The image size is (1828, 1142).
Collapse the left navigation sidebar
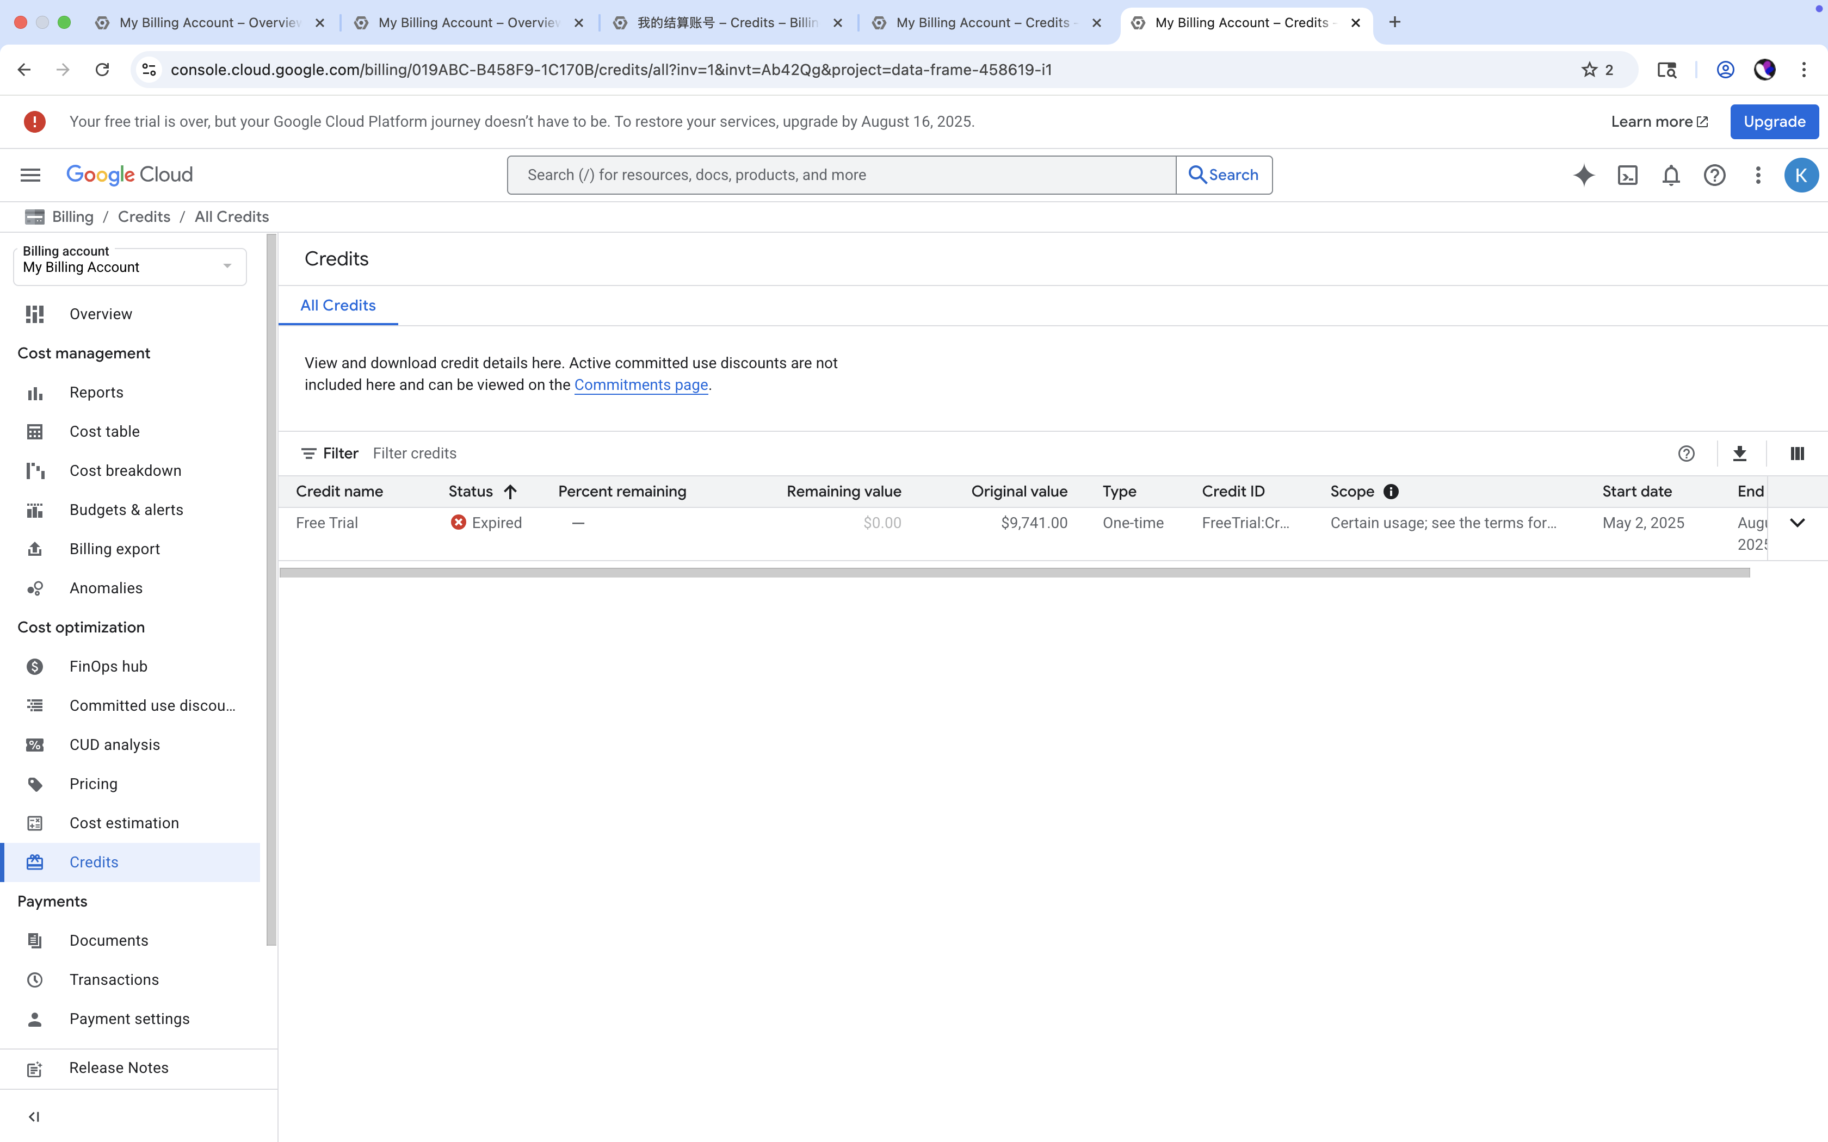point(34,1116)
